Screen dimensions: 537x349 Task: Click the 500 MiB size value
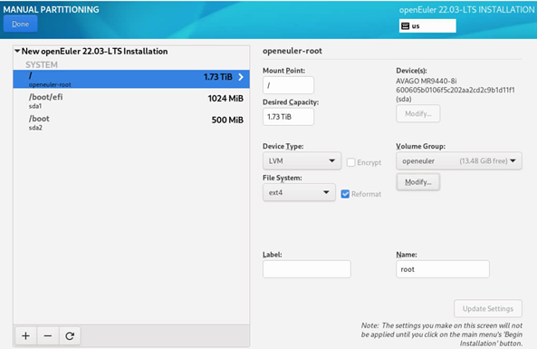(227, 120)
